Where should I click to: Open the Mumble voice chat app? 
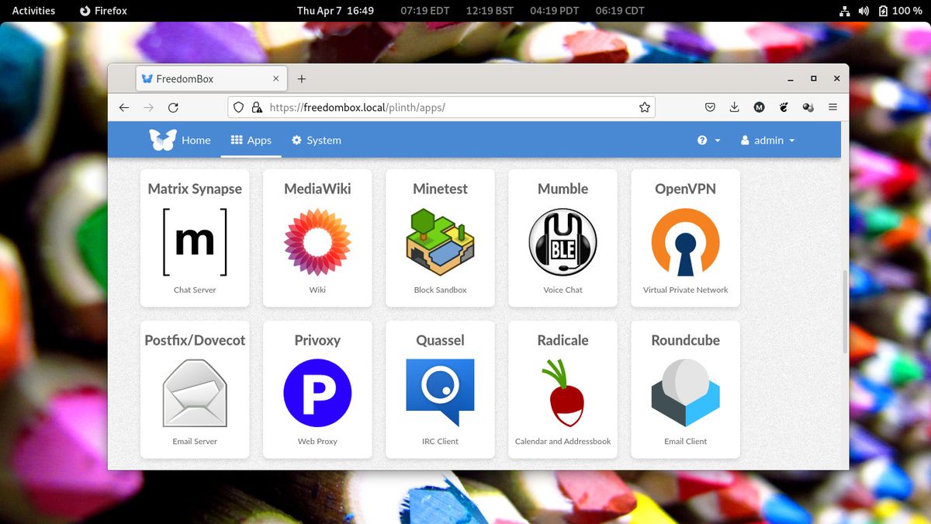click(x=562, y=237)
